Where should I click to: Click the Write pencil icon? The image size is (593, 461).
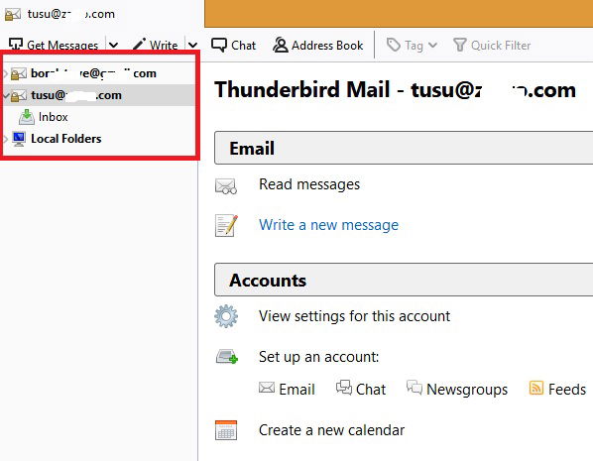click(x=139, y=45)
